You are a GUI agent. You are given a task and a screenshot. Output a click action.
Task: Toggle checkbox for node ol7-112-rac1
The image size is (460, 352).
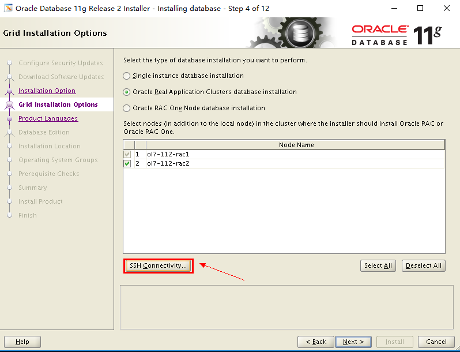click(x=127, y=154)
